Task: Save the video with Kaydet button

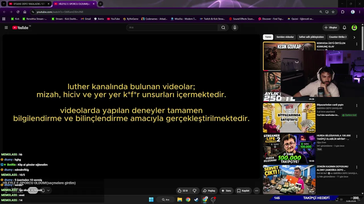Action: [x=243, y=191]
